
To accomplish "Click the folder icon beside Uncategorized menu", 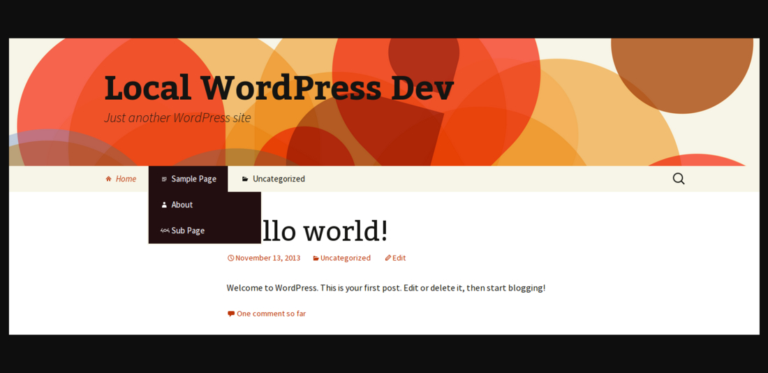I will tap(245, 179).
